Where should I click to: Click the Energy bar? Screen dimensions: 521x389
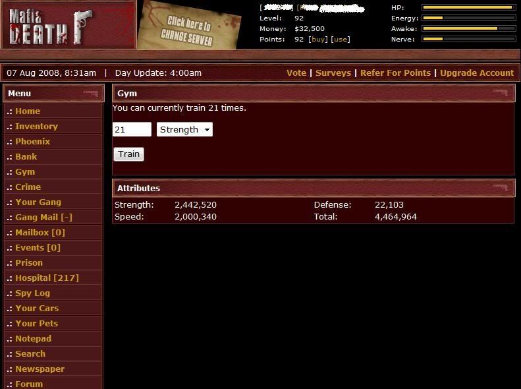click(x=468, y=18)
